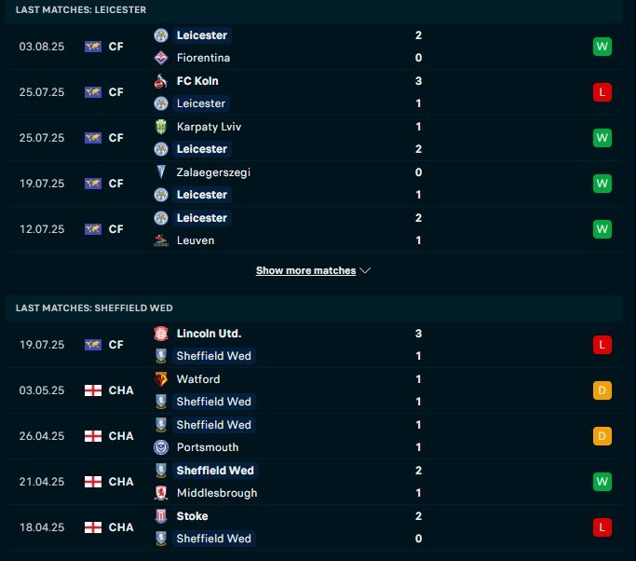Click the green W badge for Fiorentina match
This screenshot has width=636, height=561.
pyautogui.click(x=602, y=47)
